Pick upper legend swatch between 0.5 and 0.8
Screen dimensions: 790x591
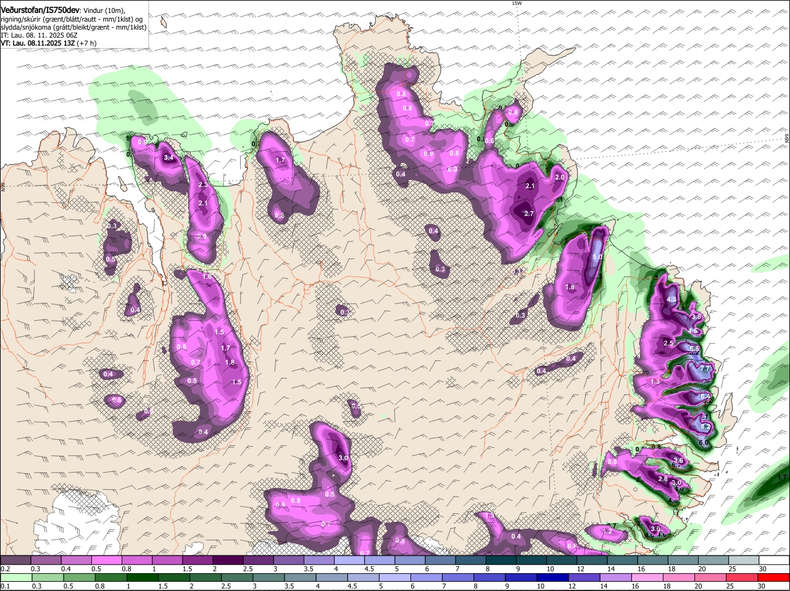point(107,560)
